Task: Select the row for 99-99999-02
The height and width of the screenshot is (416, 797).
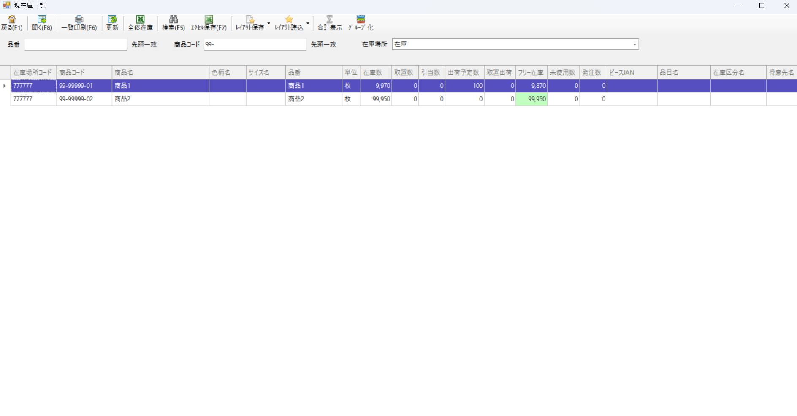Action: [x=84, y=99]
